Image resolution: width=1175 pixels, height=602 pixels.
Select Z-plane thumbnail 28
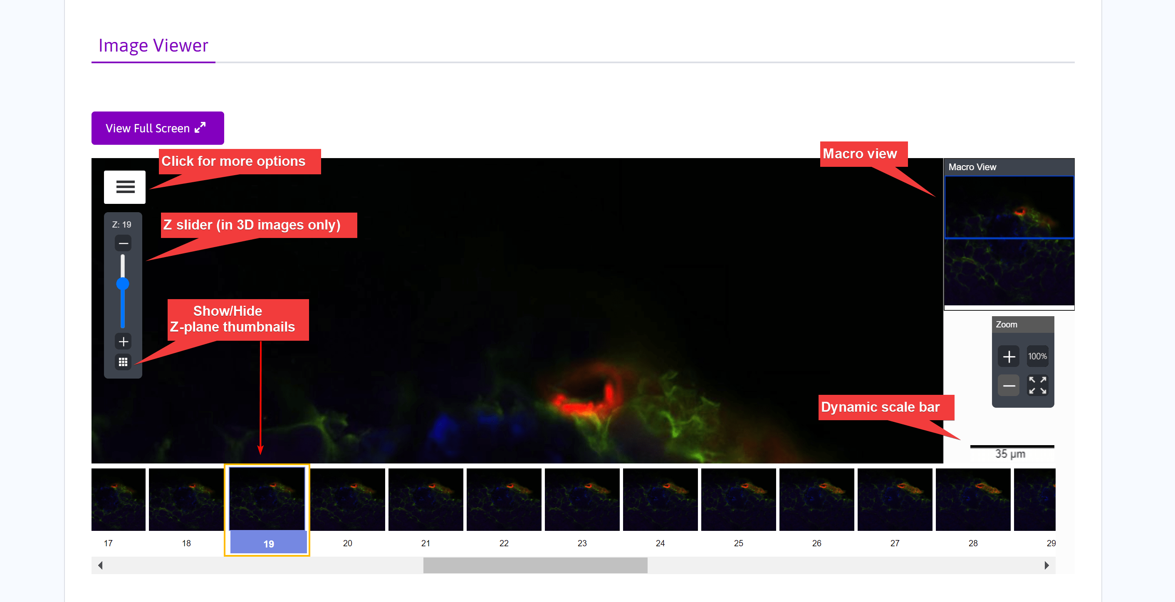972,499
